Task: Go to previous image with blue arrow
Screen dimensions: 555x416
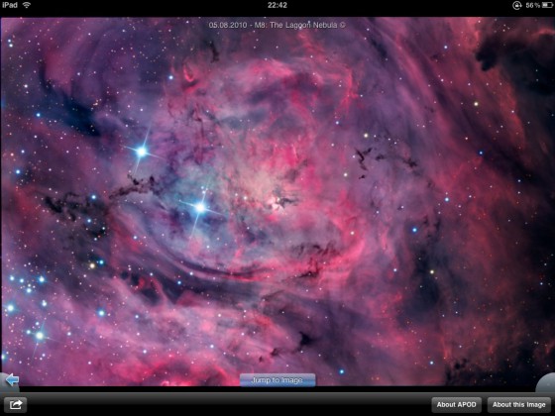Action: click(12, 380)
